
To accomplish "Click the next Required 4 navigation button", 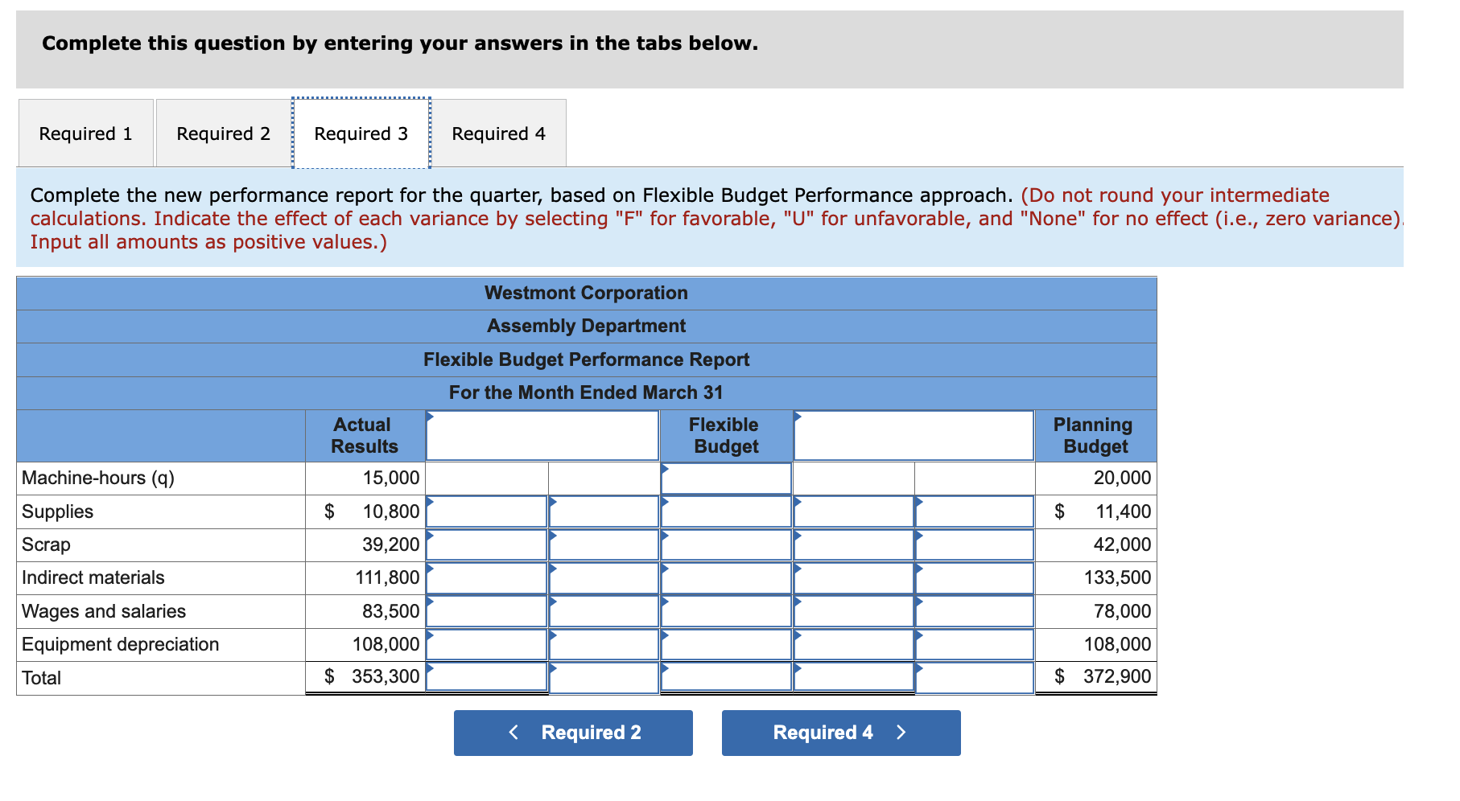I will pos(841,733).
